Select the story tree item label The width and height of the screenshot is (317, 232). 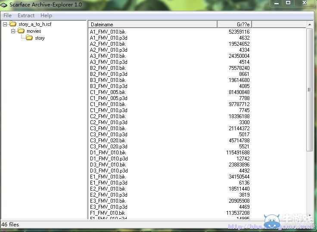click(x=40, y=38)
